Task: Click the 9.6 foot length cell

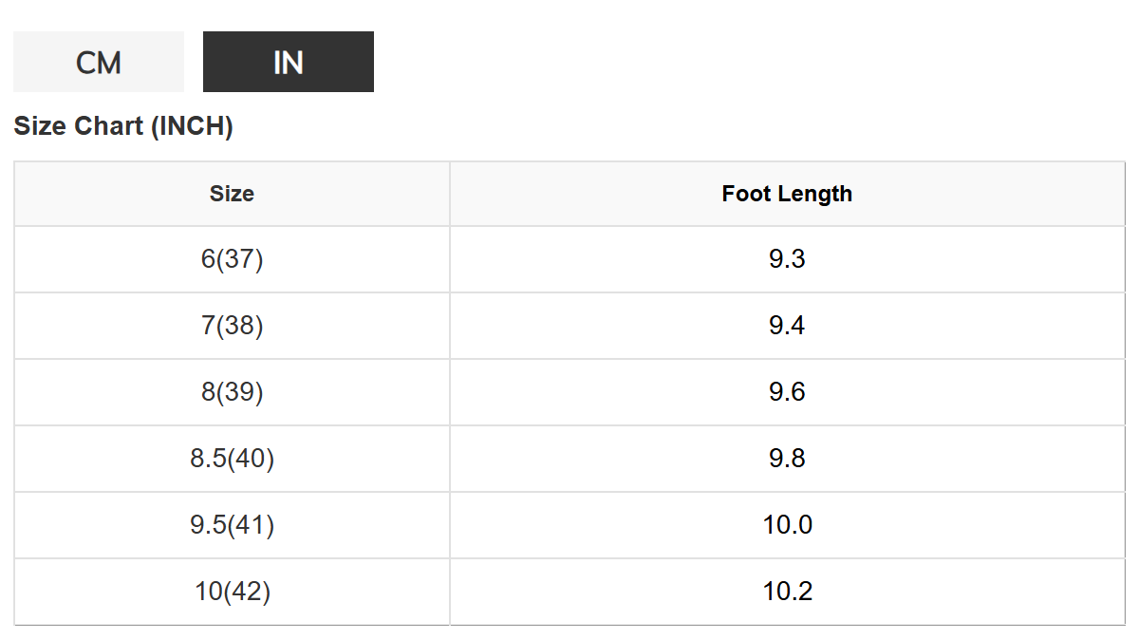Action: tap(787, 392)
